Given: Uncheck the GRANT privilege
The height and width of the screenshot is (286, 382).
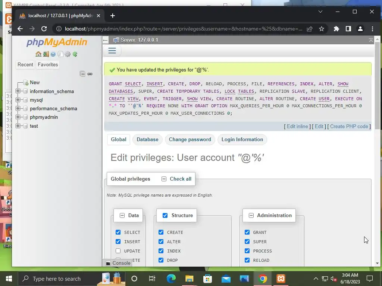Looking at the screenshot, I should [x=247, y=232].
